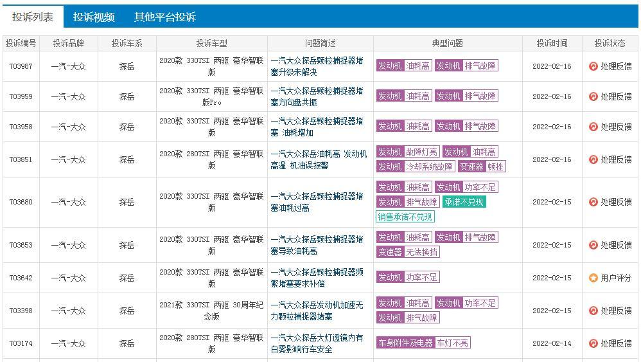Click status icon in row 703174
Screen dimensions: 641x362
[x=593, y=343]
